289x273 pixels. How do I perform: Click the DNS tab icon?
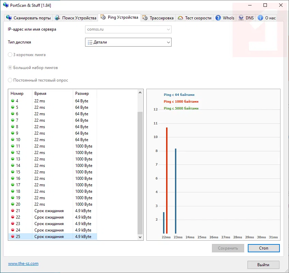pyautogui.click(x=241, y=18)
